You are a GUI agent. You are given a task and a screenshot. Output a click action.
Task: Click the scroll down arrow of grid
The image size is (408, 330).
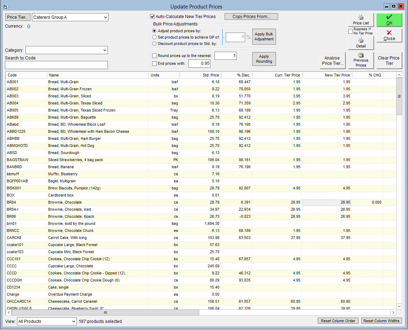pyautogui.click(x=399, y=307)
